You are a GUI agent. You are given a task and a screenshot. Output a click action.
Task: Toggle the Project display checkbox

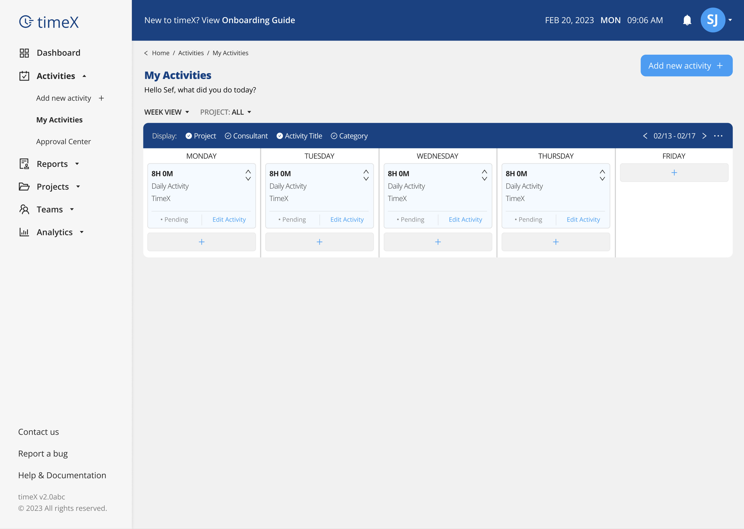coord(189,136)
